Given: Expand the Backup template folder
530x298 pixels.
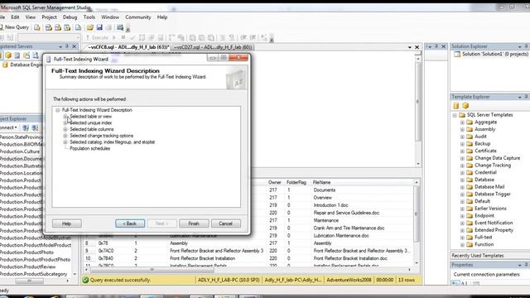Looking at the screenshot, I should tap(462, 144).
